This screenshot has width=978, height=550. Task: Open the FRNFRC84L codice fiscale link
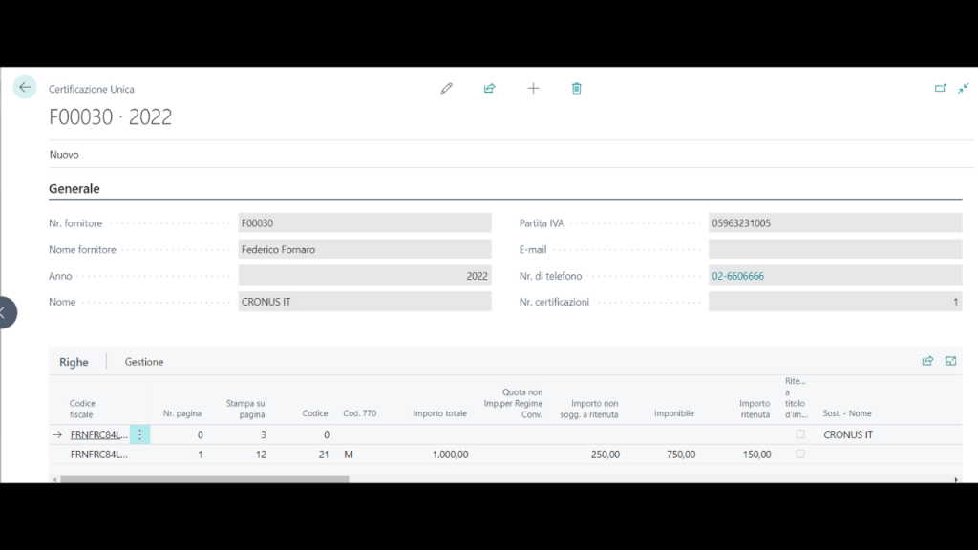98,434
